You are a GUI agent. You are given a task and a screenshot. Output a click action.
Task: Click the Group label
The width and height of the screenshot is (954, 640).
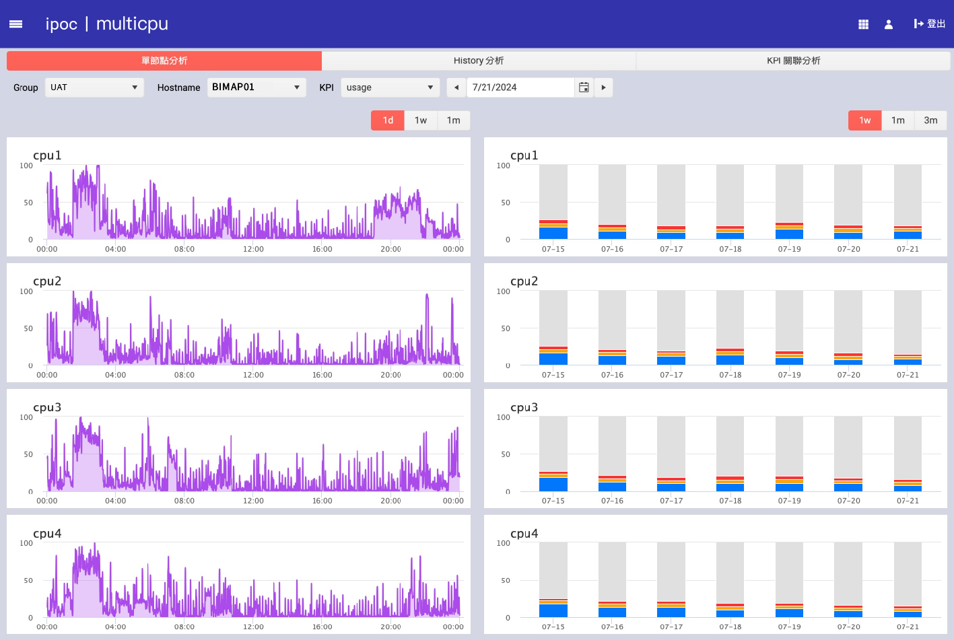[x=26, y=87]
